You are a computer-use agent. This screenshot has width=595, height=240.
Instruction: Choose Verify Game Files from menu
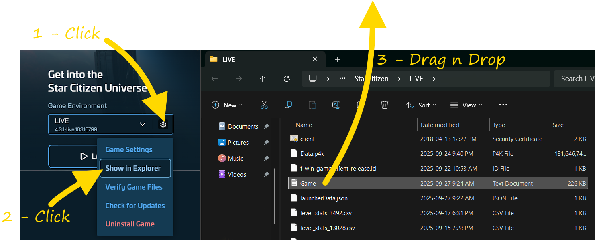134,187
